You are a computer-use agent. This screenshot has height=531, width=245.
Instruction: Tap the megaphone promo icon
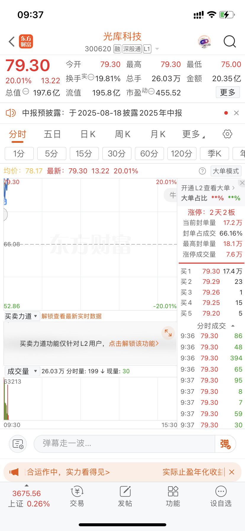point(14,472)
